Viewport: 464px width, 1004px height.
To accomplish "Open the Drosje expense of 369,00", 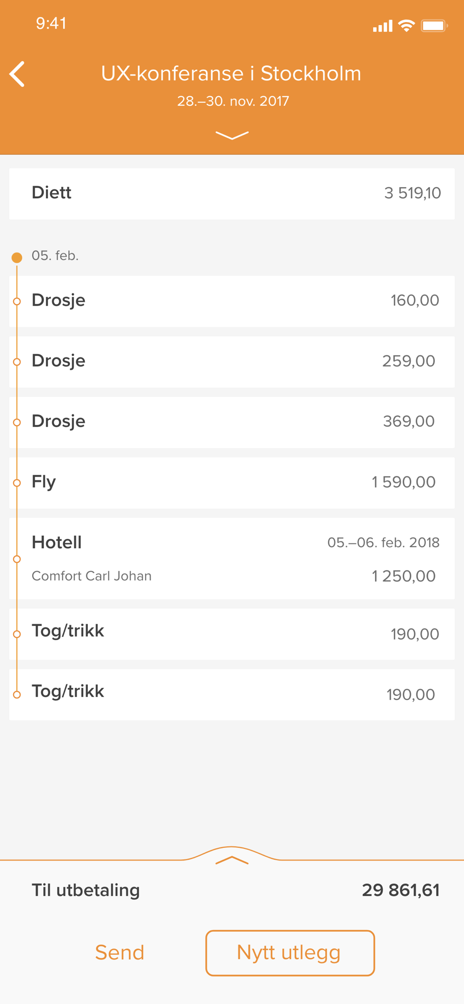I will click(x=232, y=422).
